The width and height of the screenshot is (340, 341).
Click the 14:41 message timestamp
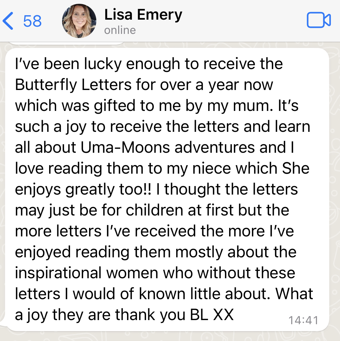(x=303, y=320)
